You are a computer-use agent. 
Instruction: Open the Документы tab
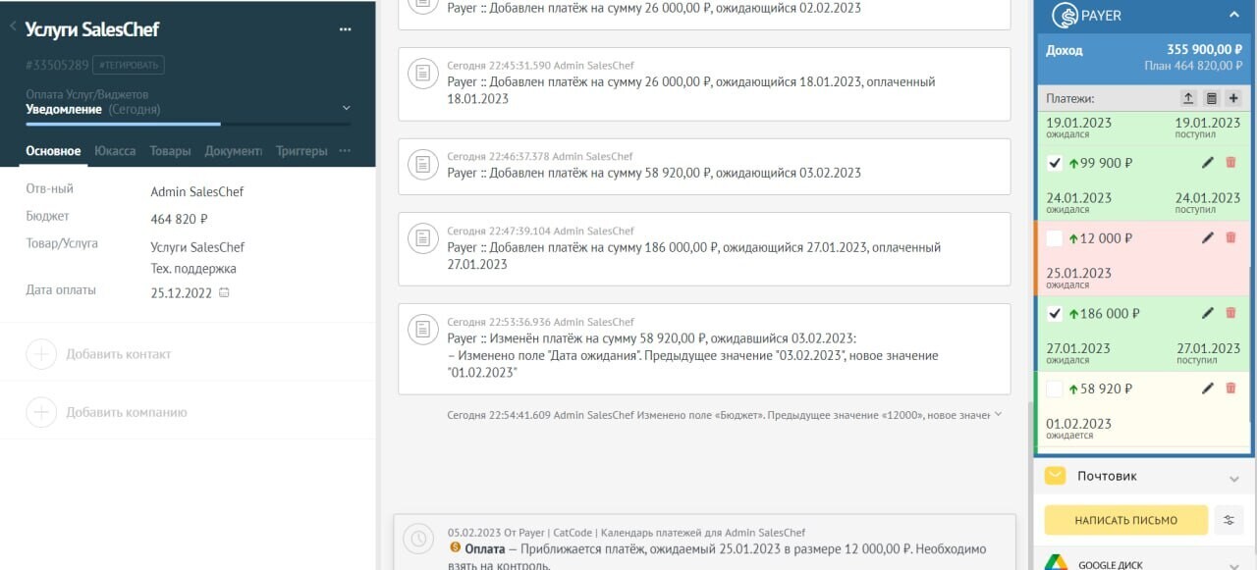pyautogui.click(x=233, y=151)
